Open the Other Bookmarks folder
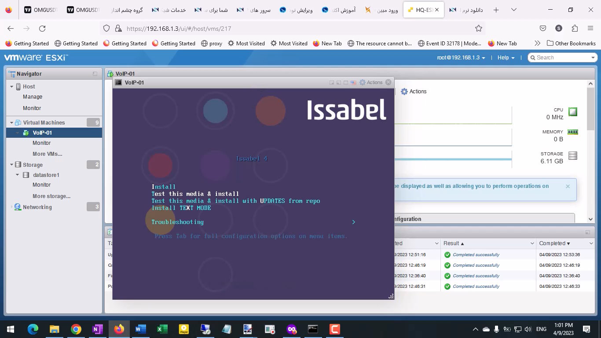601x338 pixels. [x=571, y=43]
